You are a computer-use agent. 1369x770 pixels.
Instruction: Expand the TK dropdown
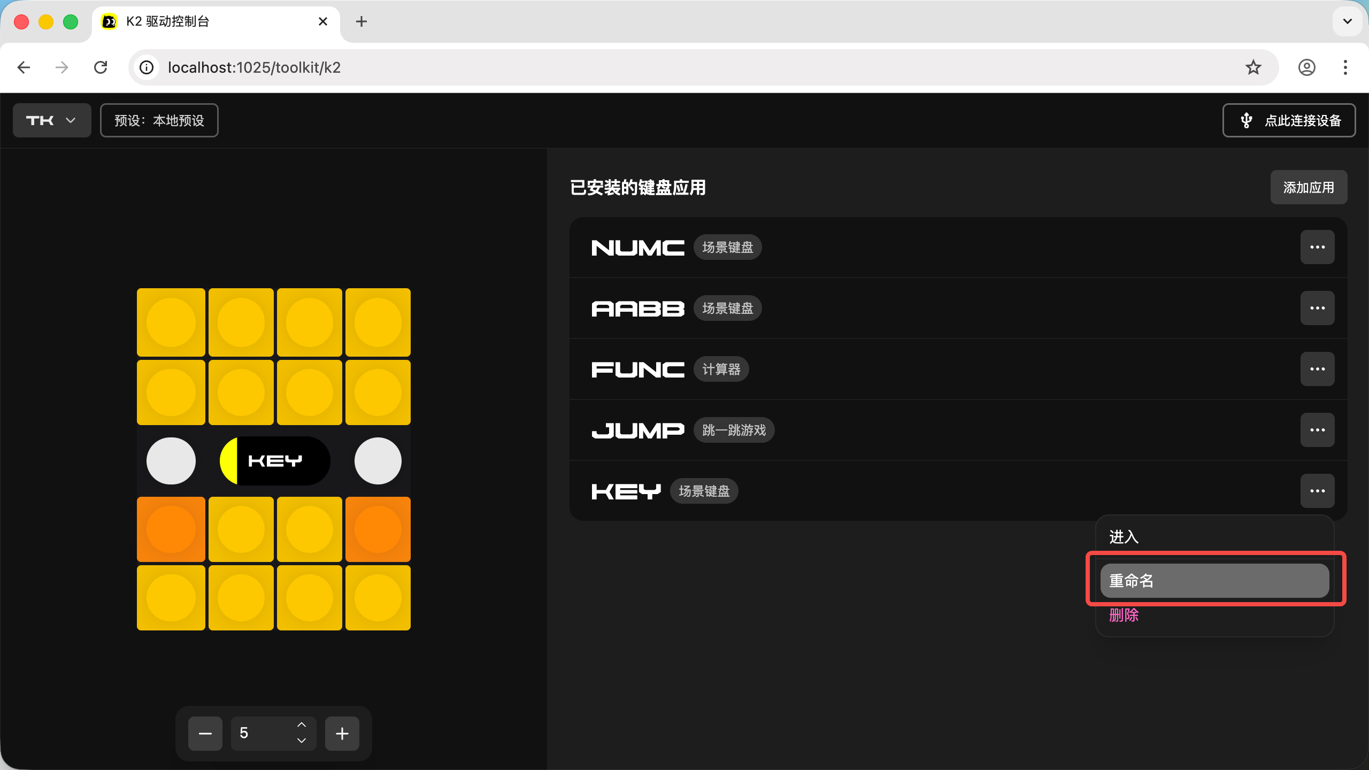(52, 120)
